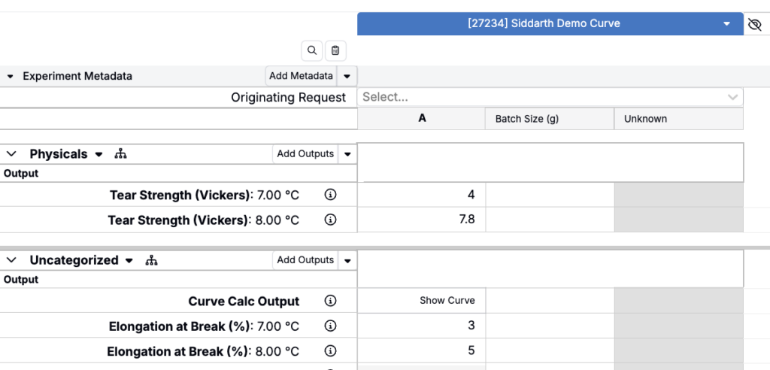Open info icon for Tear Strength 8.00 °C
The image size is (770, 370).
(x=330, y=220)
